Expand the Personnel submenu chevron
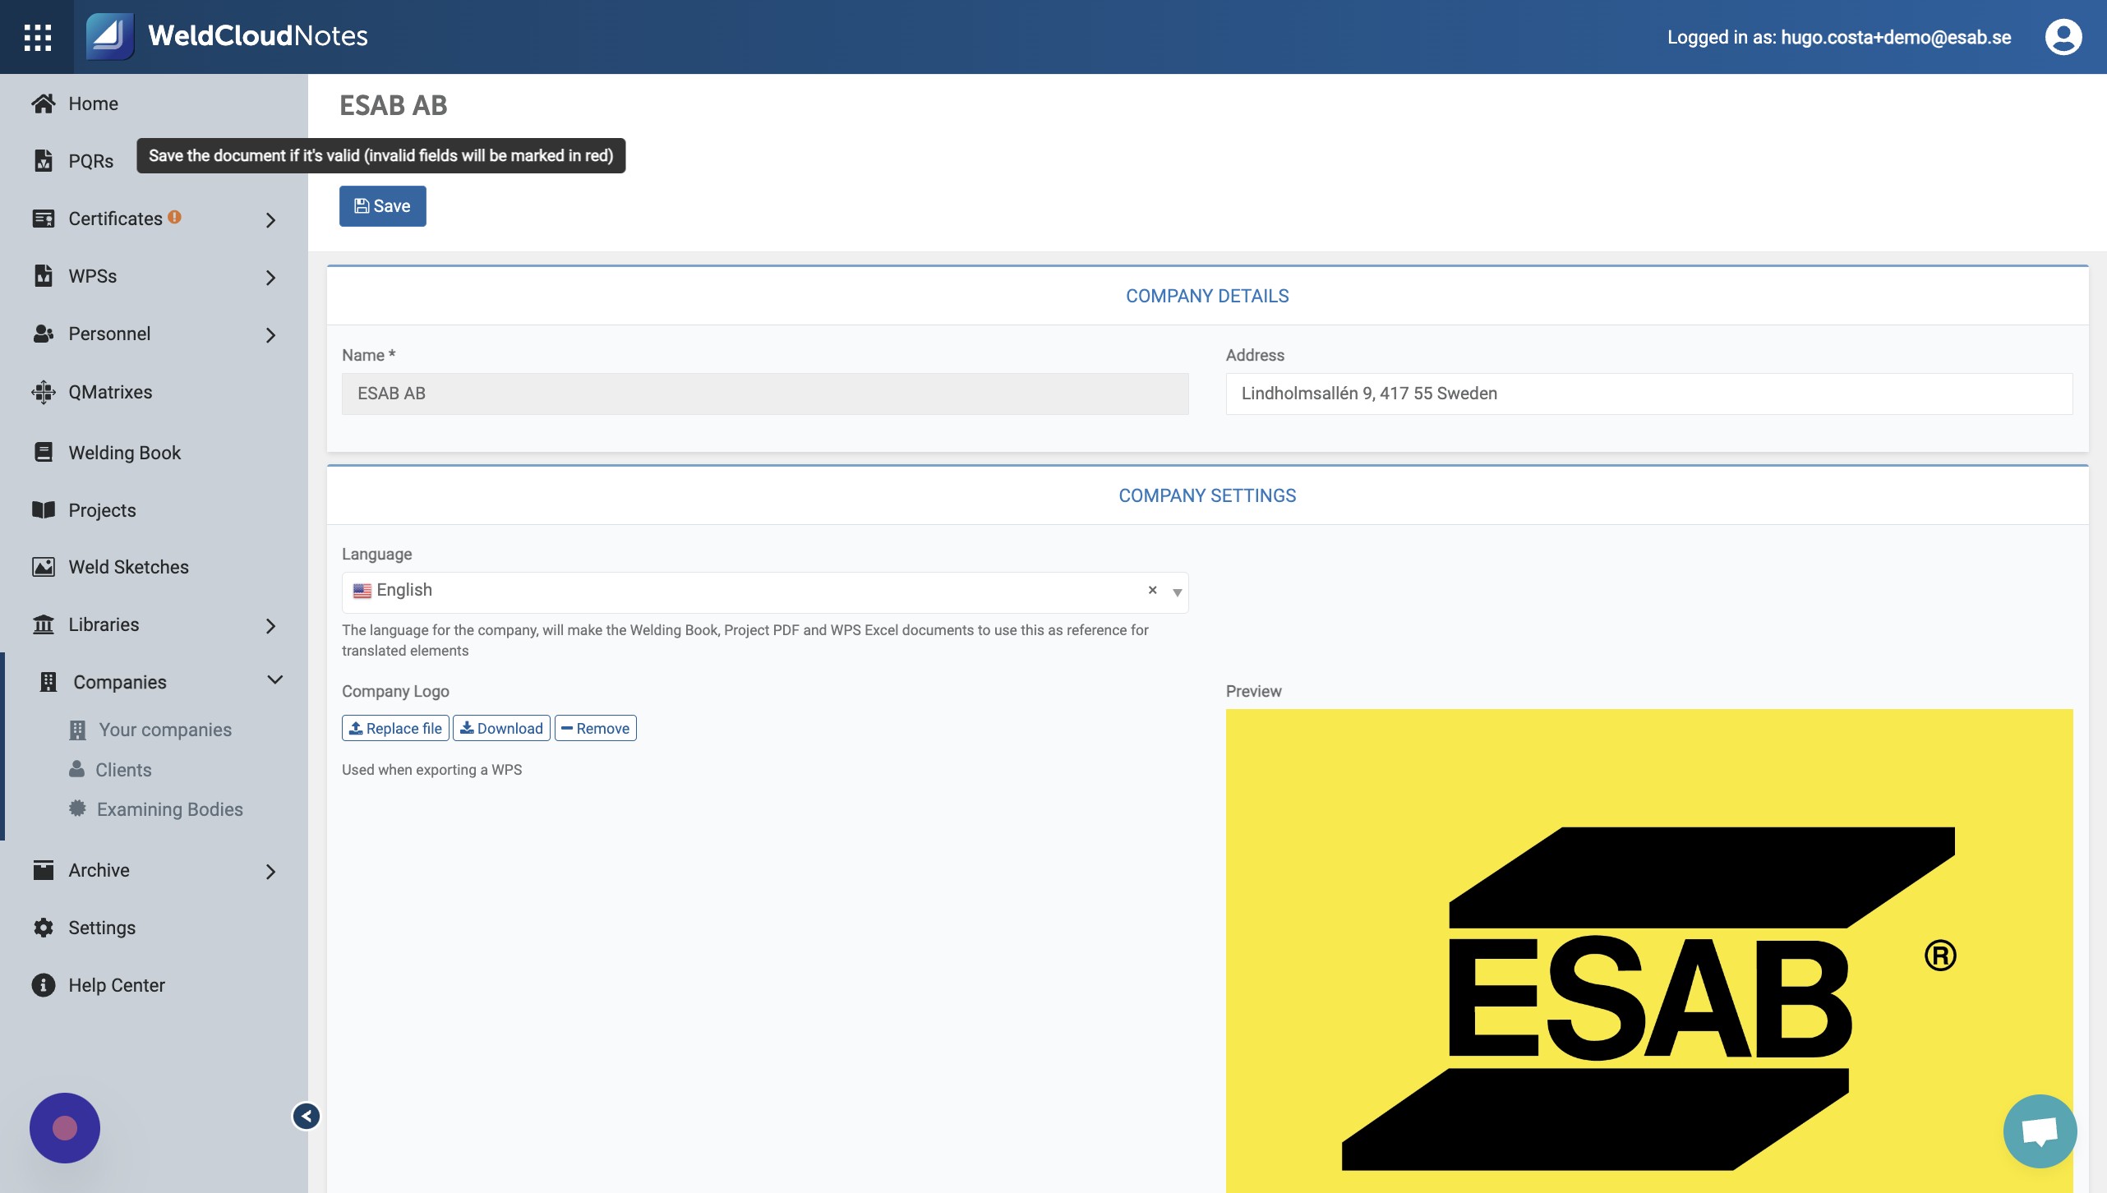The width and height of the screenshot is (2107, 1193). [x=270, y=335]
